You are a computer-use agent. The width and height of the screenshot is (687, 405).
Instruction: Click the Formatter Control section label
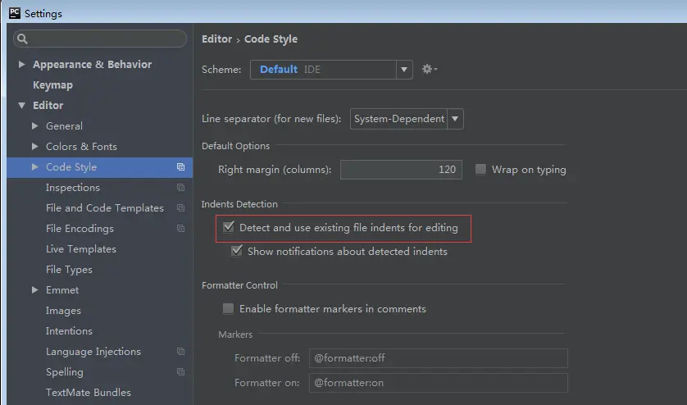tap(239, 285)
